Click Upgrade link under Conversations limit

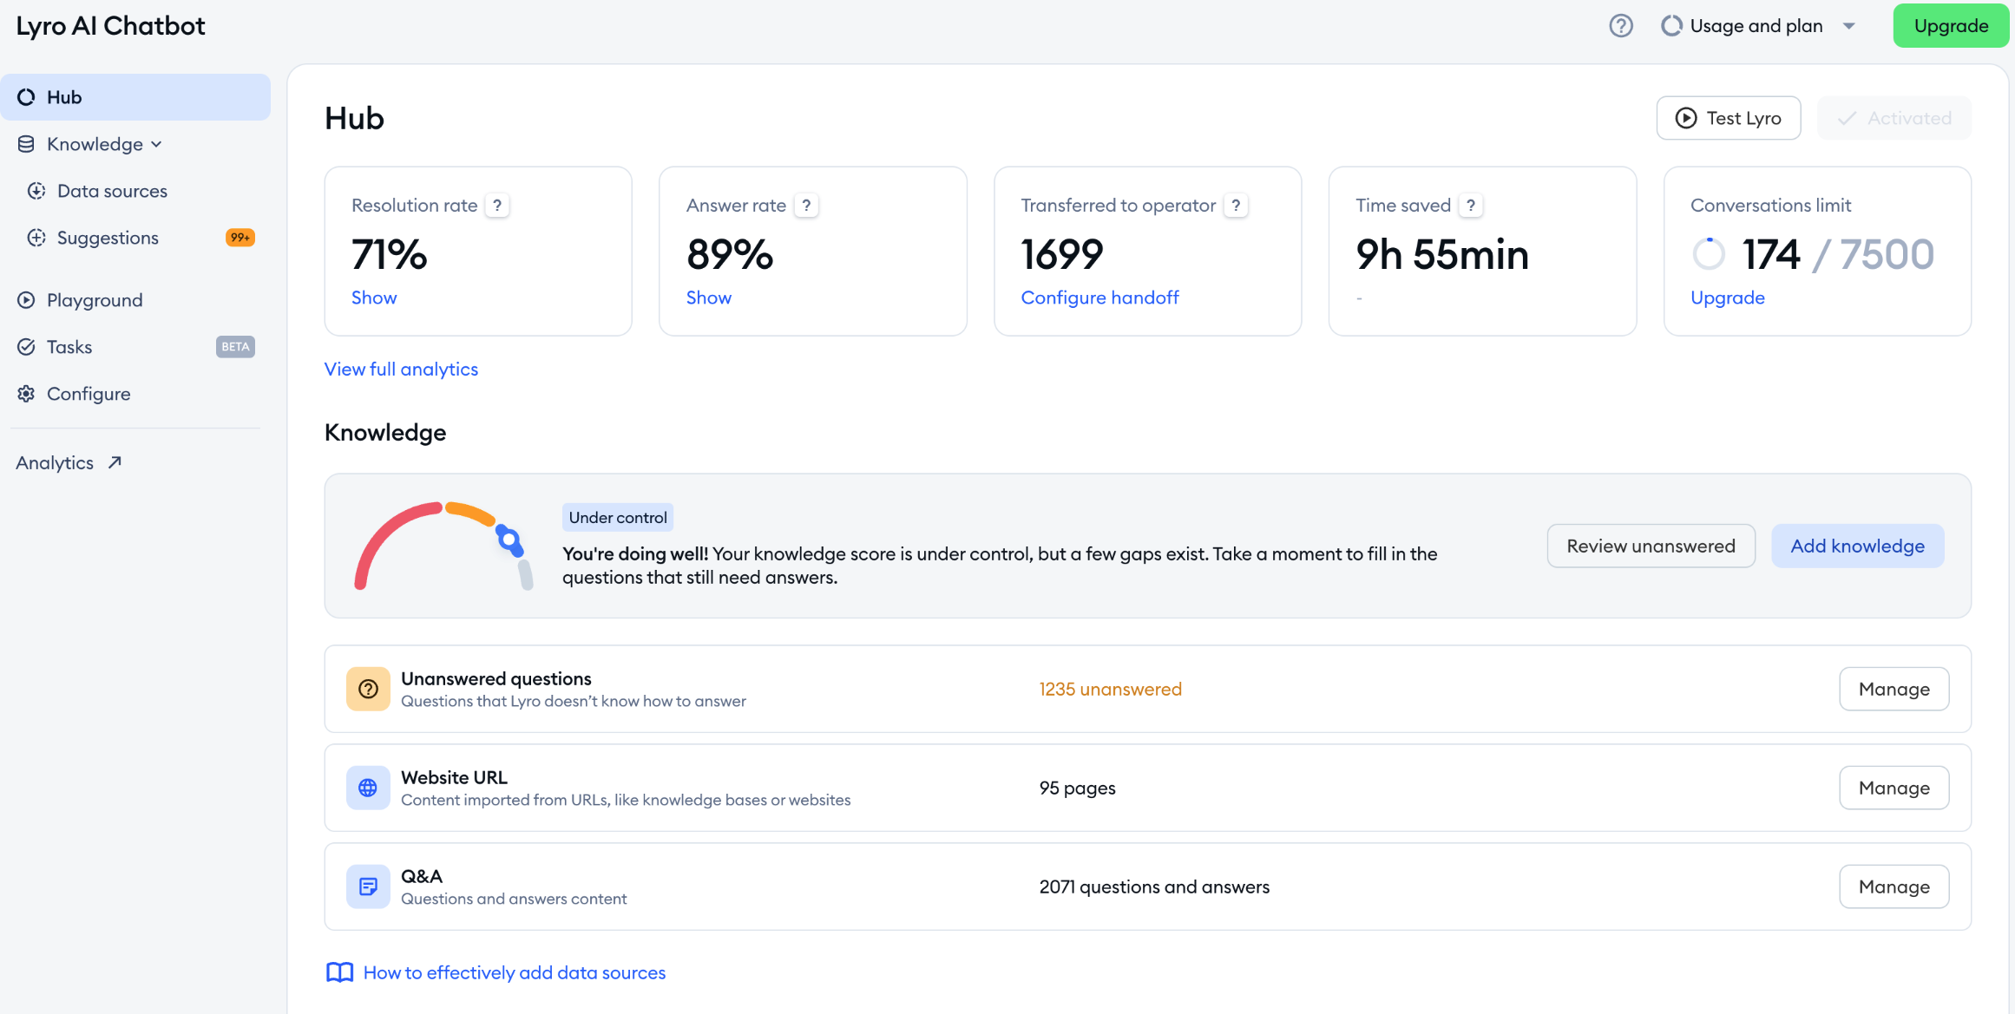1727,298
